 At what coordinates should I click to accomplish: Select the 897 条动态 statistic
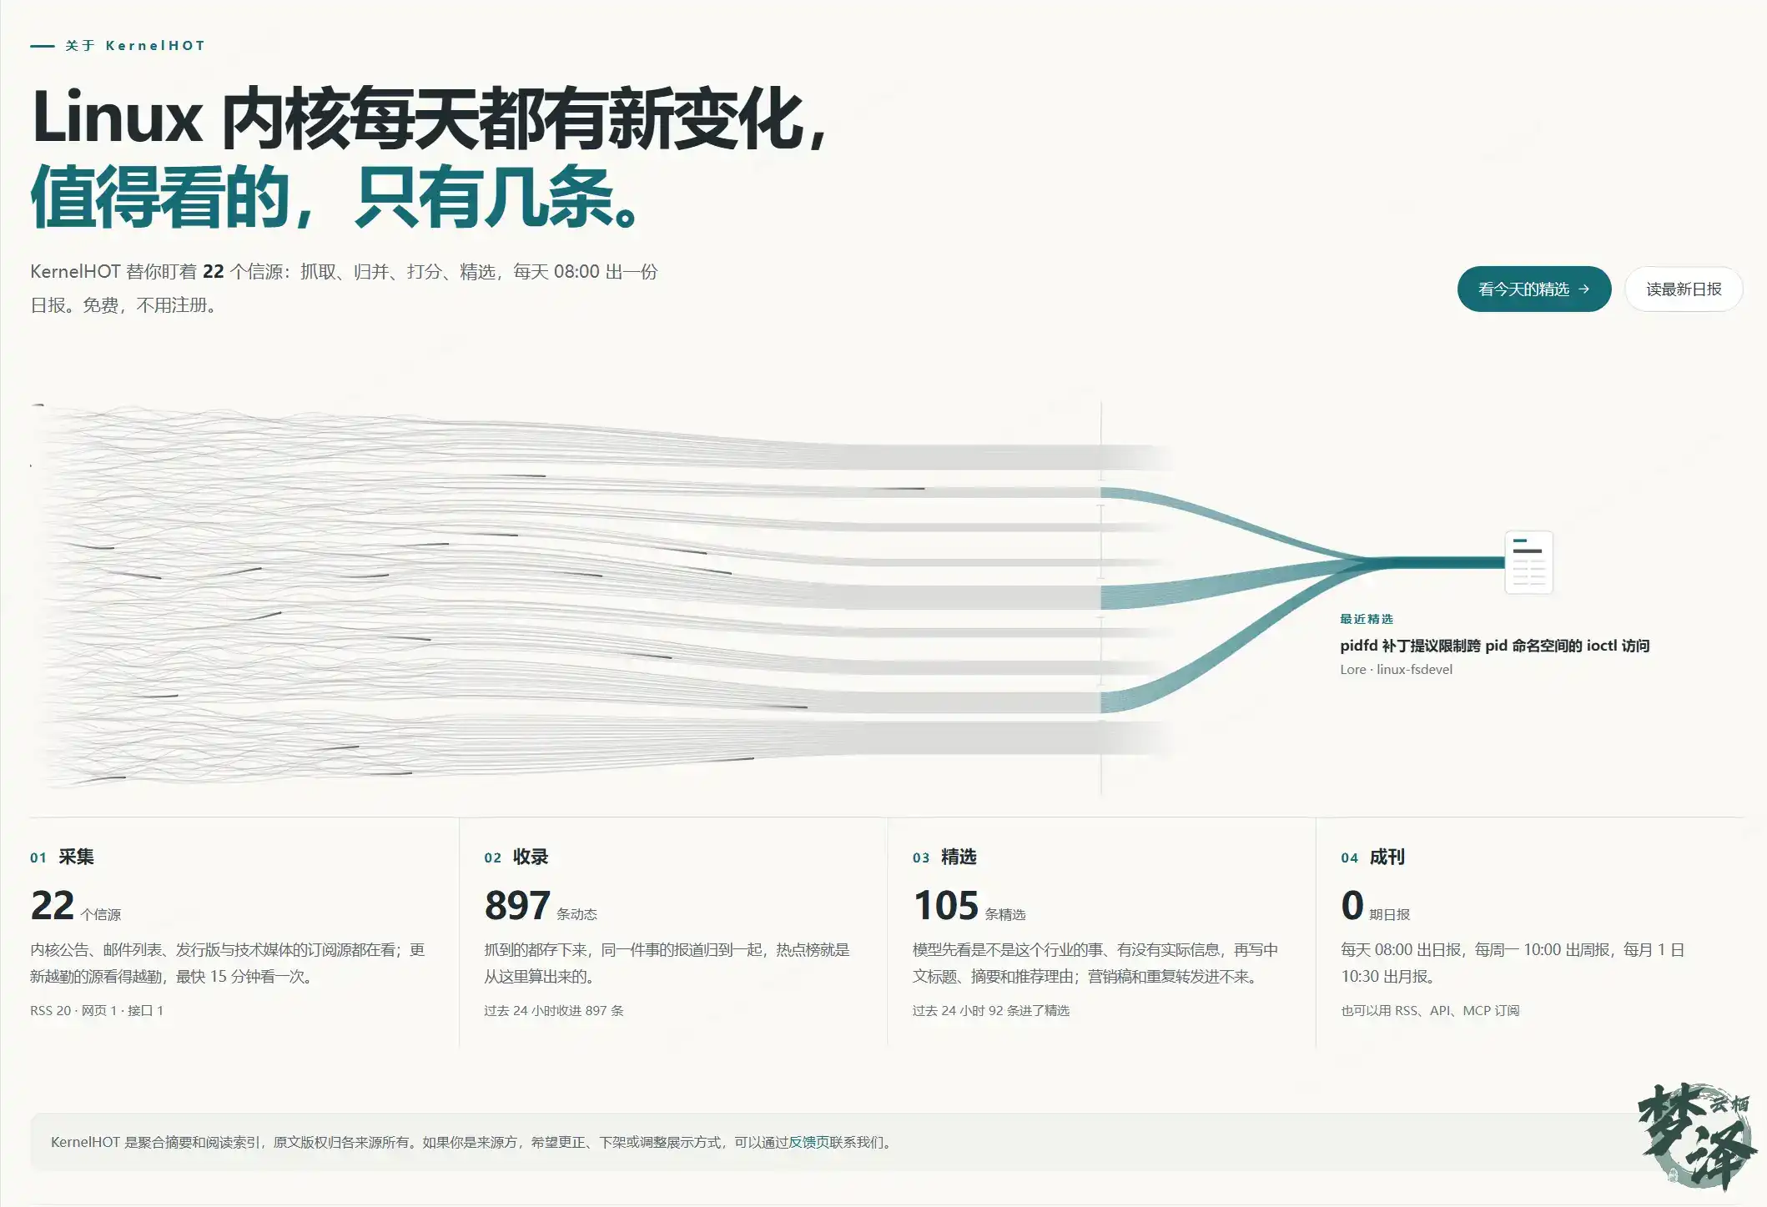click(541, 906)
